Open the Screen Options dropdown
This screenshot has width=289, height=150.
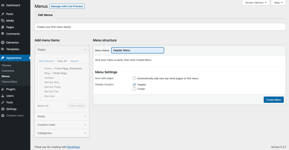[256, 3]
